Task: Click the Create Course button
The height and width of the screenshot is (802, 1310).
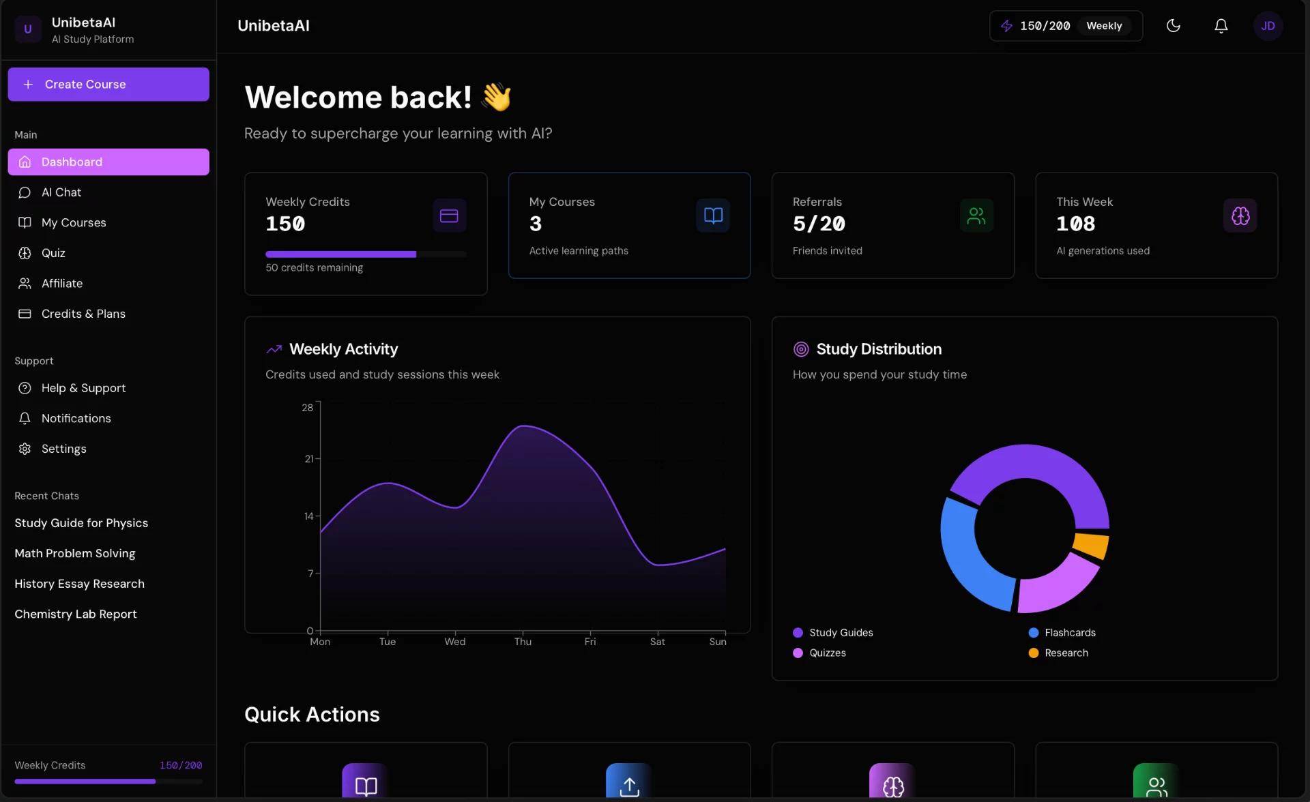Action: pos(108,85)
